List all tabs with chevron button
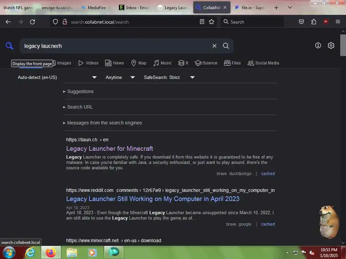 [290, 7]
